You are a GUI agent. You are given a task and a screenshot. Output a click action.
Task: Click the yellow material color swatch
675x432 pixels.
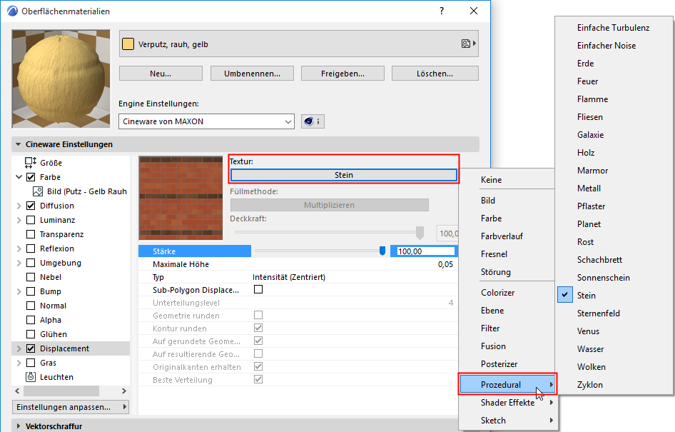pos(128,44)
